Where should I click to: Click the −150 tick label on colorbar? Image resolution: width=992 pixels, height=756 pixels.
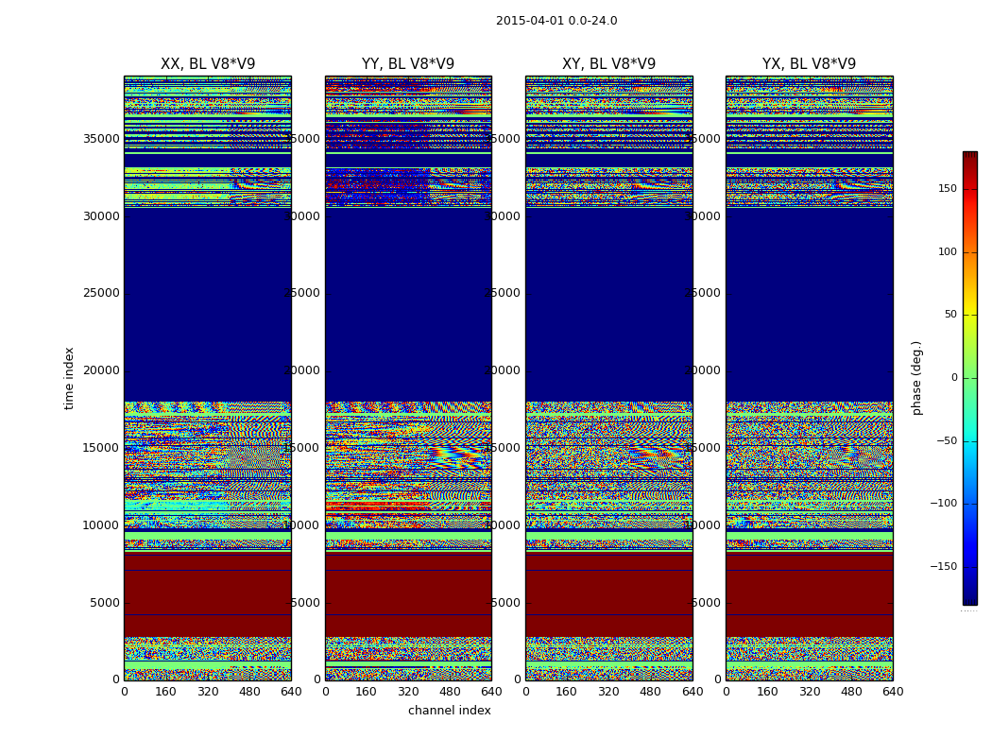(x=944, y=566)
